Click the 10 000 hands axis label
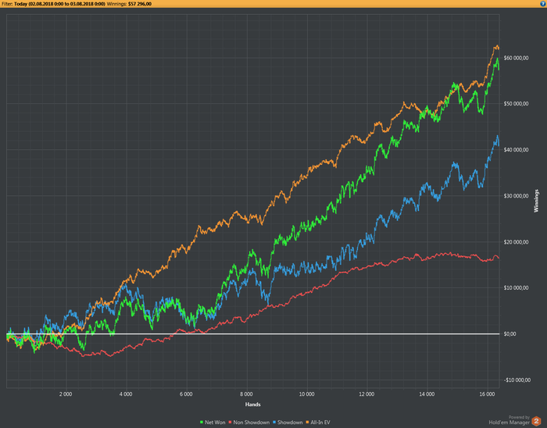The width and height of the screenshot is (547, 428). click(306, 394)
